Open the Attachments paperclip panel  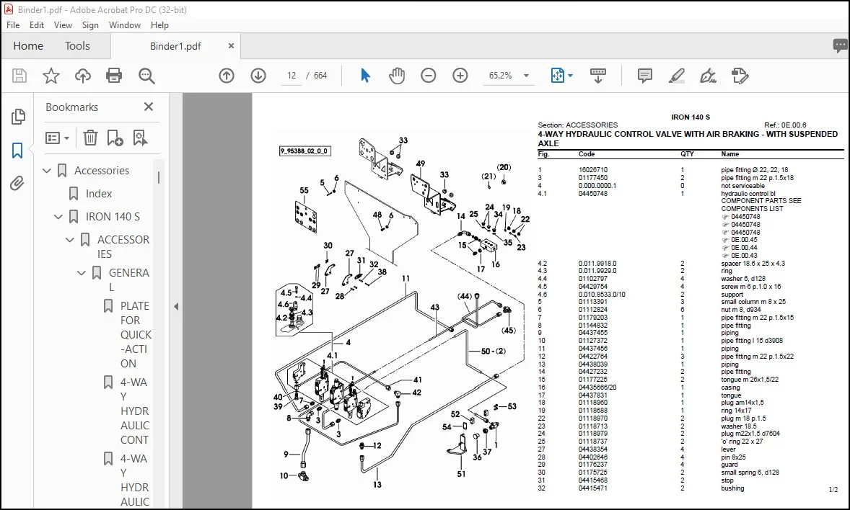point(17,184)
